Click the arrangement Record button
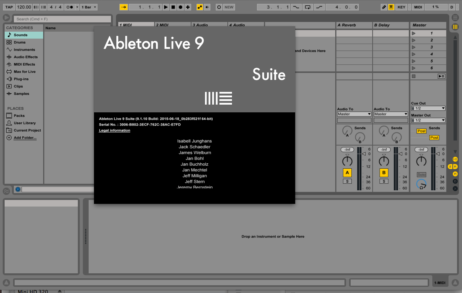The width and height of the screenshot is (462, 293). pos(181,7)
